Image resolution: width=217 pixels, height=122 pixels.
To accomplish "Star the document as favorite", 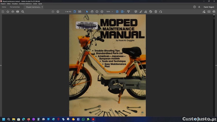I will pos(8,12).
